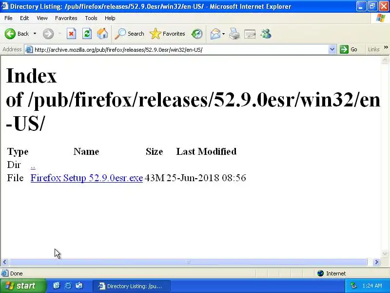Viewport: 390px width, 293px height.
Task: Open the Windows Start button
Action: coord(23,286)
